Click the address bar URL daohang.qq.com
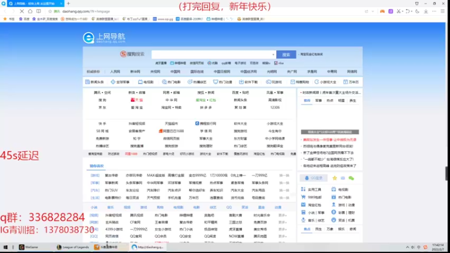 pos(86,11)
